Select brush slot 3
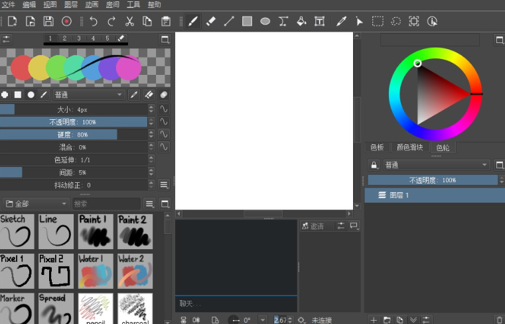 coord(79,38)
